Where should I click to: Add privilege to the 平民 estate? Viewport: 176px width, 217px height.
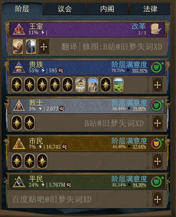[x=158, y=199]
